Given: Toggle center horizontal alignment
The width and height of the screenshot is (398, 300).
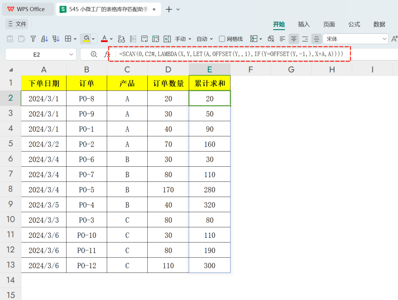Looking at the screenshot, I should pyautogui.click(x=294, y=39).
